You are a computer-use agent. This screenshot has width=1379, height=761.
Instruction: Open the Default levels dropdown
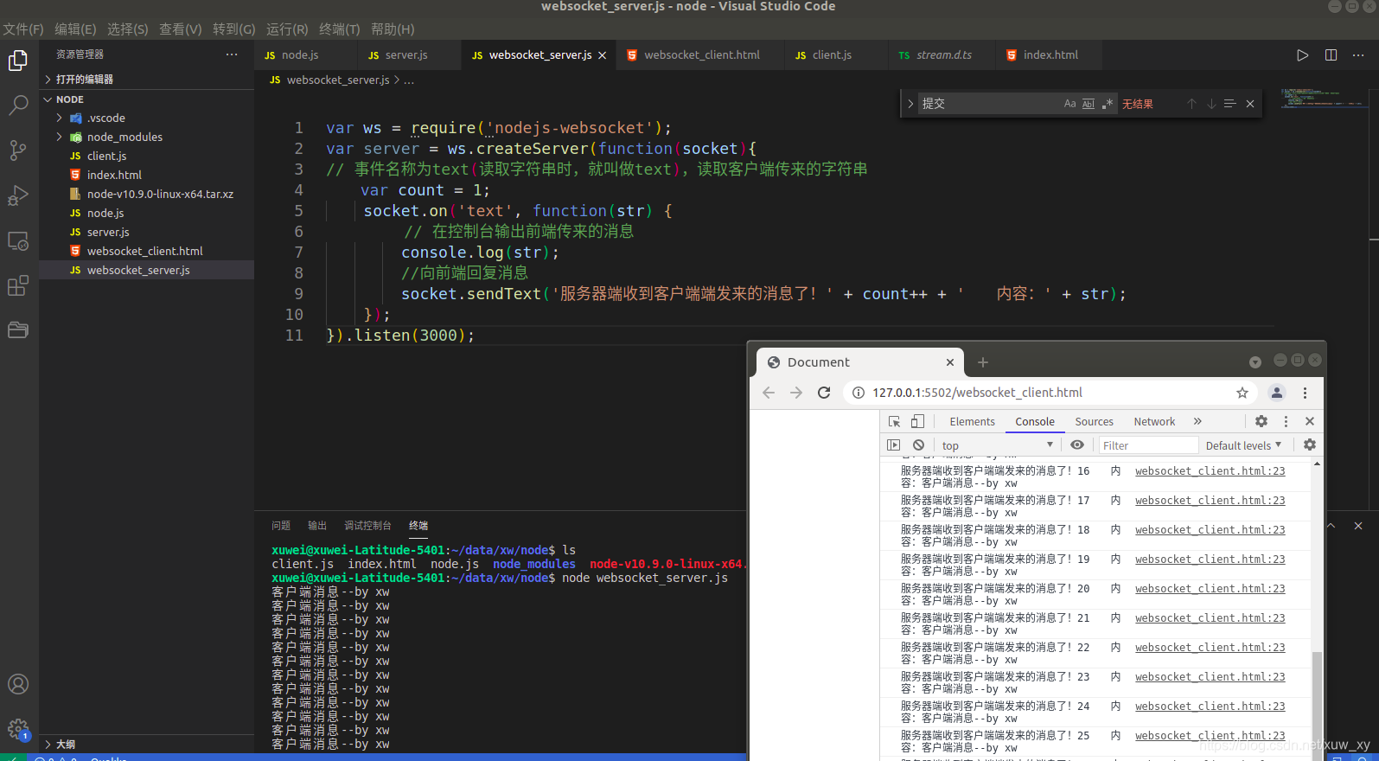[1243, 445]
